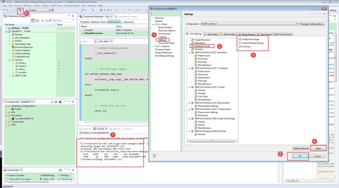Expand C/C++ General in properties tree
The image size is (339, 188).
tap(153, 46)
